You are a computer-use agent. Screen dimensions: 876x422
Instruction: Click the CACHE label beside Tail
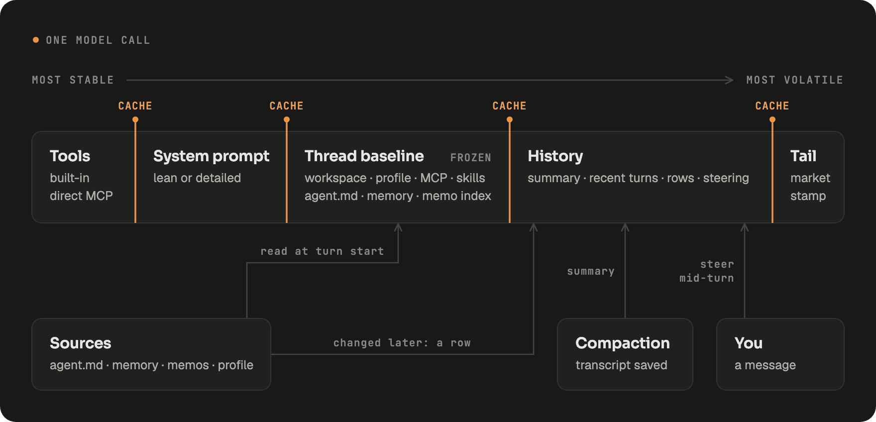click(772, 106)
